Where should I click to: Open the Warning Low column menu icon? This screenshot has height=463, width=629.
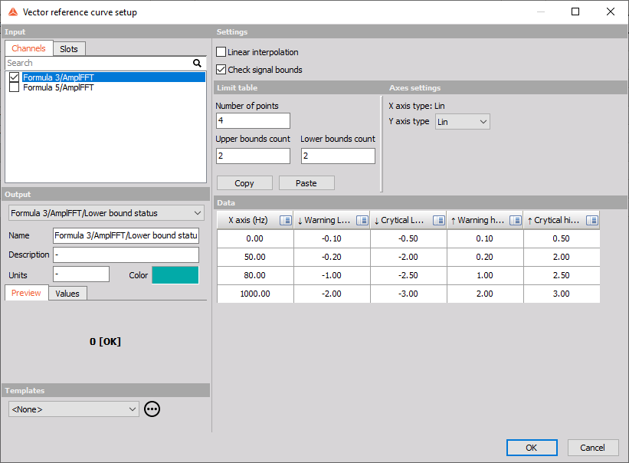point(362,220)
